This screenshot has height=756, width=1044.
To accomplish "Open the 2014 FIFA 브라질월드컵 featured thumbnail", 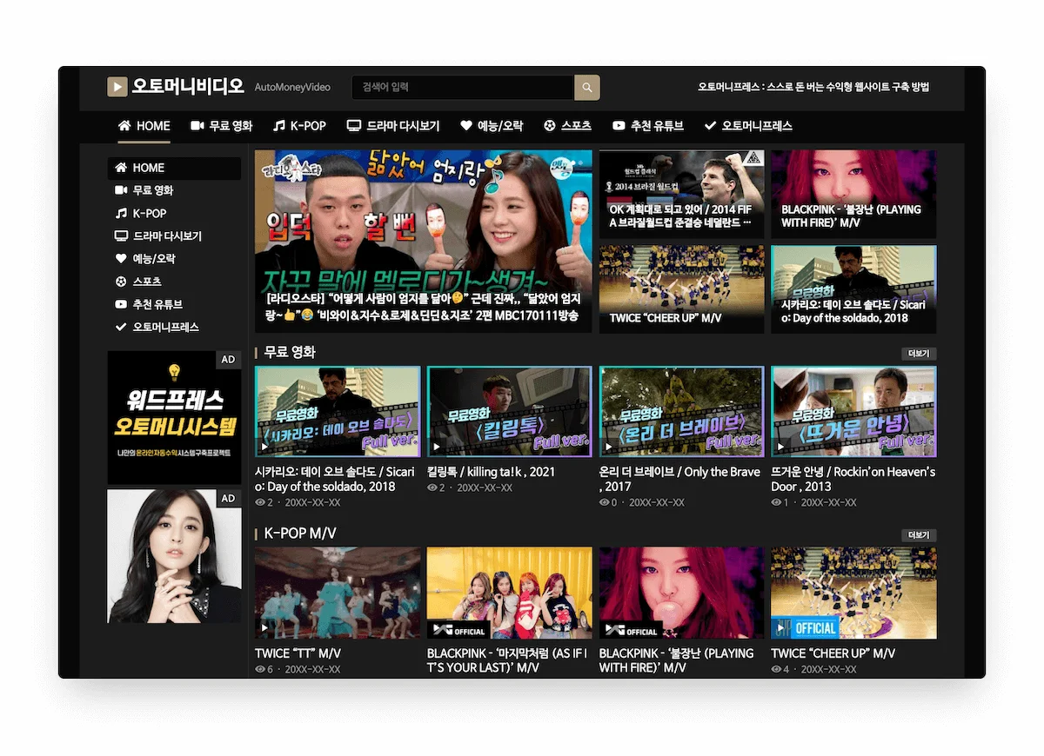I will (682, 195).
